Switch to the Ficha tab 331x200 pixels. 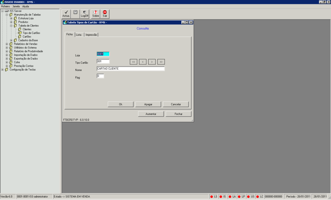click(70, 34)
